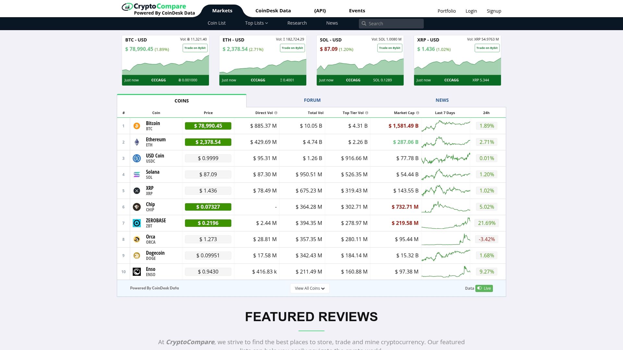
Task: Click the Powered By CoinDesk Data footer text
Action: (x=154, y=288)
